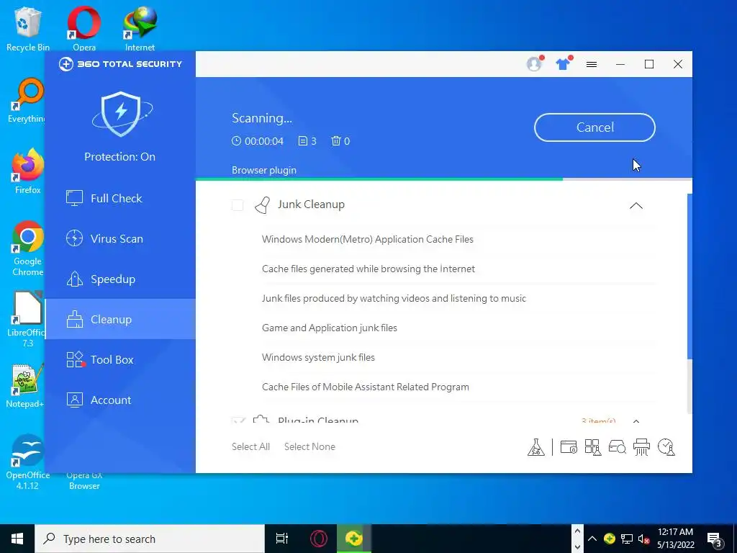
Task: Click the muted volume tray icon
Action: pyautogui.click(x=644, y=539)
